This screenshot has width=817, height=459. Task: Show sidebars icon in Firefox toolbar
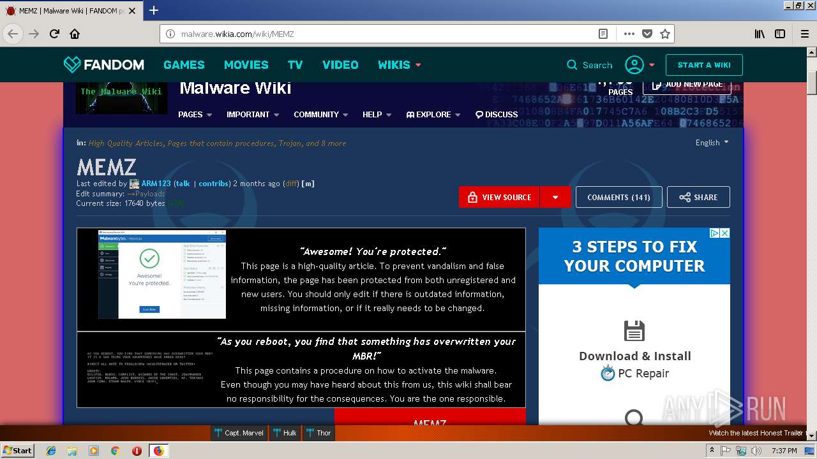pyautogui.click(x=780, y=34)
